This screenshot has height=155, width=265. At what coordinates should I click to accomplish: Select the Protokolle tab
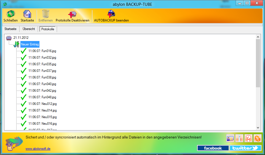click(48, 29)
